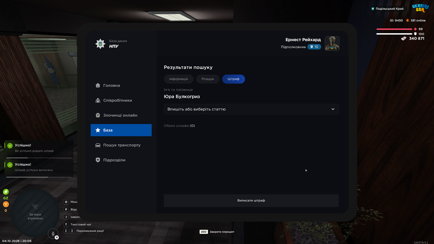Select the Співробітники people icon
Viewport: 434px width, 244px height.
(98, 100)
